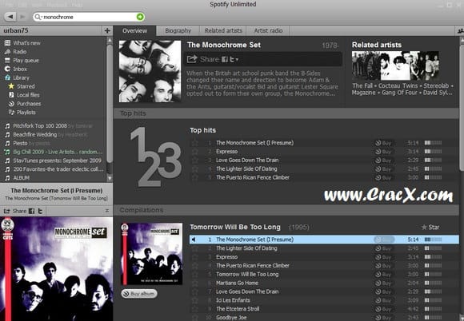
Task: Star the Expresso track in Top hits
Action: click(195, 152)
